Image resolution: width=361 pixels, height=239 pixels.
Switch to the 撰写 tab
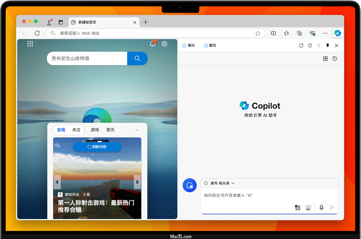(210, 45)
